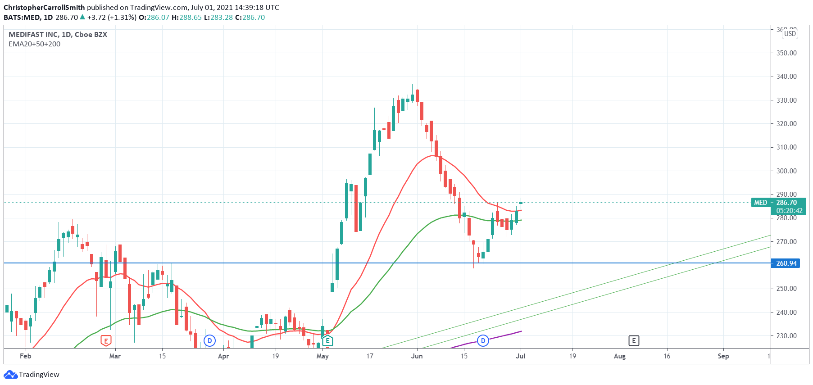The height and width of the screenshot is (385, 813).
Task: Click the 270.00 price axis label
Action: [786, 242]
